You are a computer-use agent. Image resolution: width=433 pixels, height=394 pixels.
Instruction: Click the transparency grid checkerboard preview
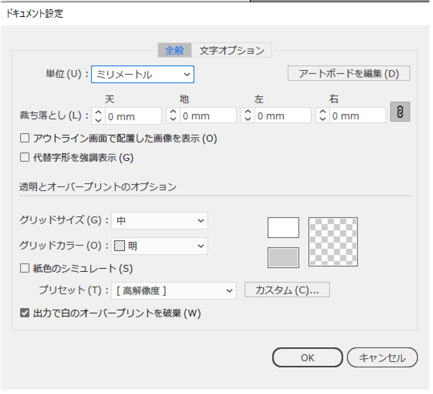pos(333,242)
